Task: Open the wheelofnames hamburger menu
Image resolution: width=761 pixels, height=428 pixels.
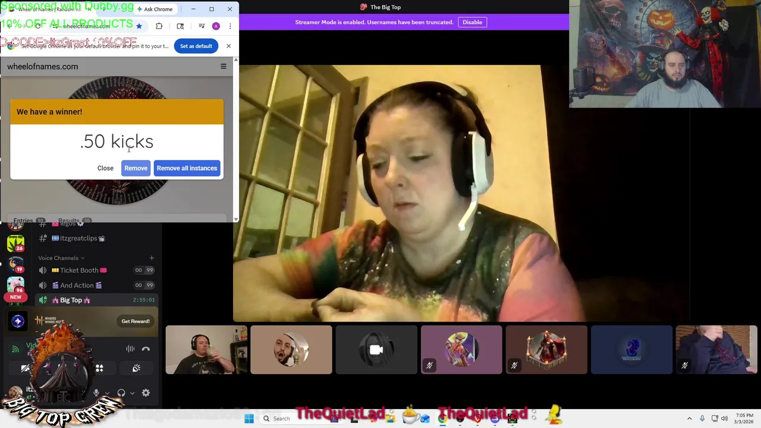Action: [x=224, y=67]
